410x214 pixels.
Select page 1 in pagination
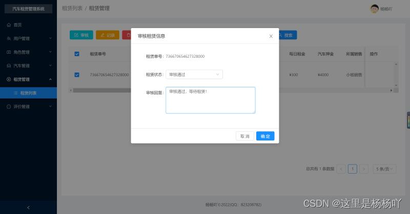coord(353,169)
